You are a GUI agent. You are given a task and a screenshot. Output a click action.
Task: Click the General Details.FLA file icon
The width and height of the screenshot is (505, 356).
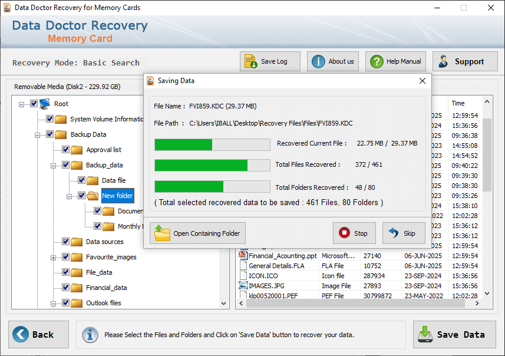[243, 265]
